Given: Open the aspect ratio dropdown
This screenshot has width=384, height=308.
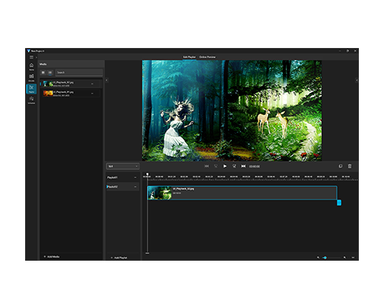Looking at the screenshot, I should tap(123, 166).
